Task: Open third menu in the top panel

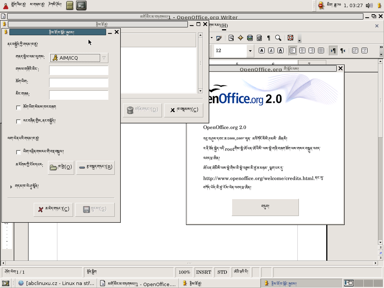Action: pos(55,4)
